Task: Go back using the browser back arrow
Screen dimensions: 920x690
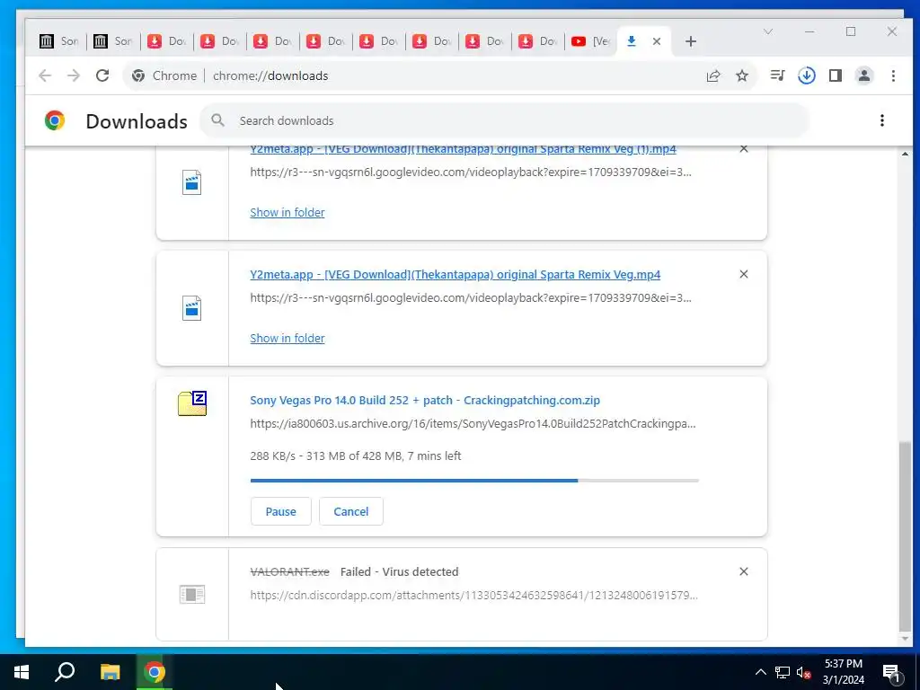Action: click(x=45, y=75)
